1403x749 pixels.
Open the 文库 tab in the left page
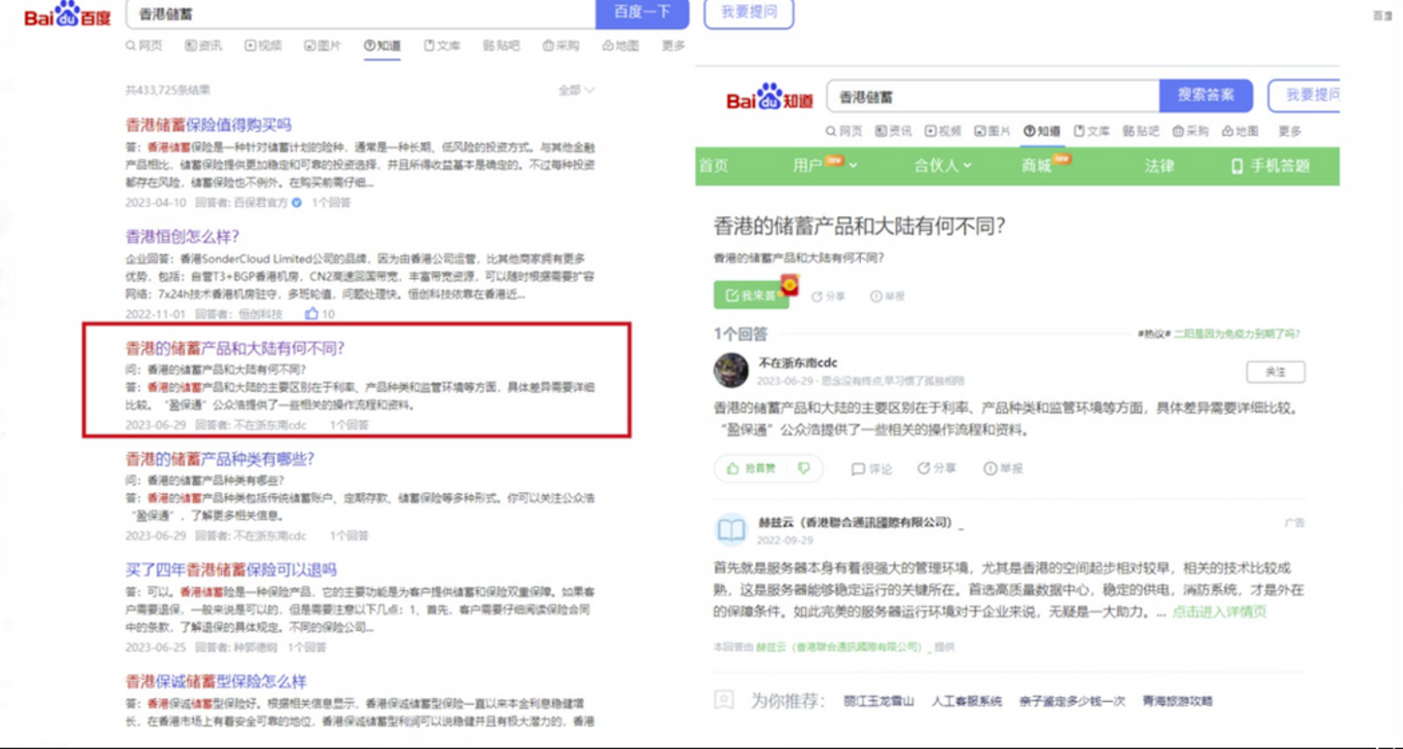[x=442, y=46]
